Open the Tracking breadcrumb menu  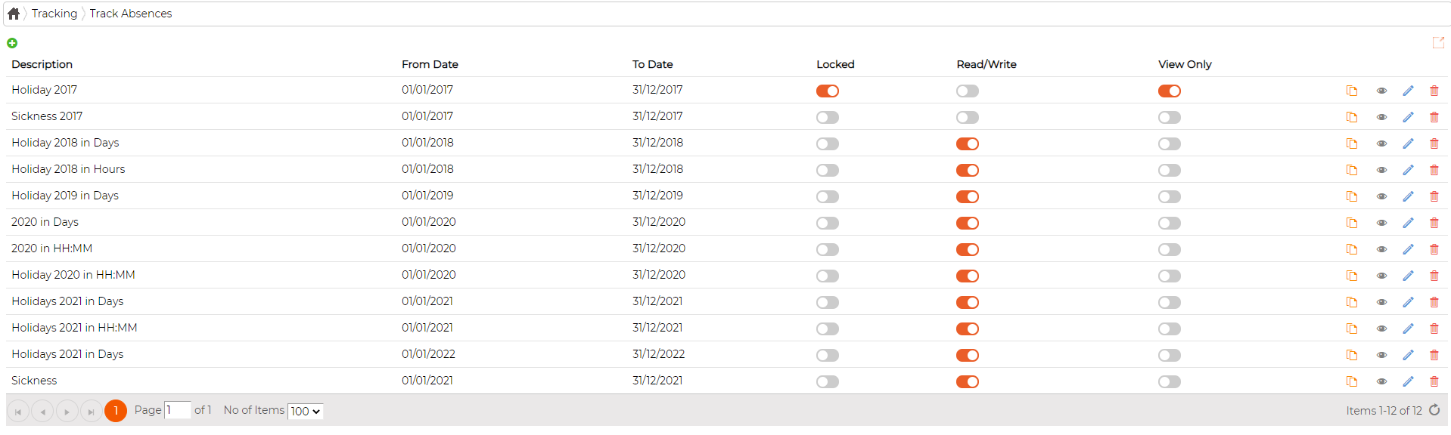tap(54, 14)
